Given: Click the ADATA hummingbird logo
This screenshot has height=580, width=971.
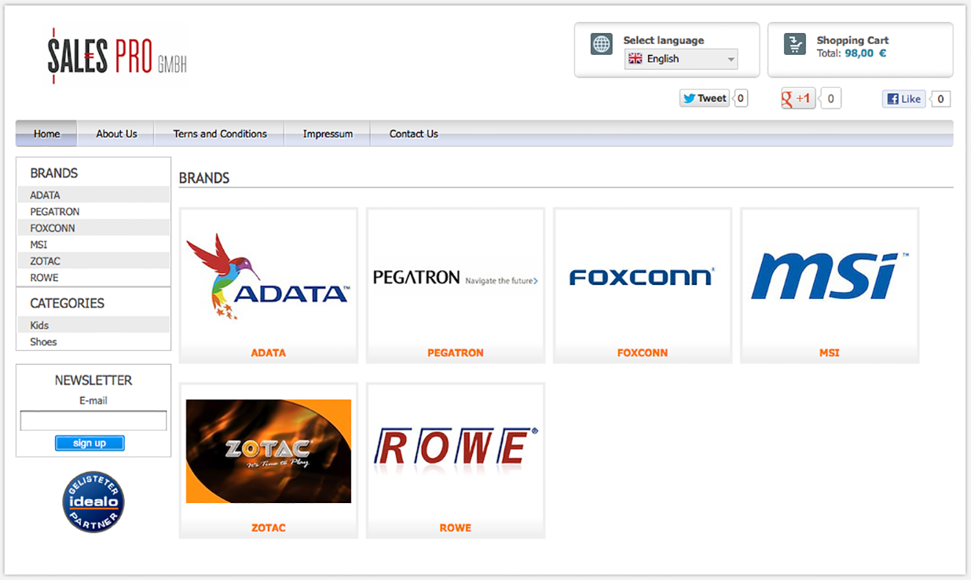Looking at the screenshot, I should pyautogui.click(x=268, y=276).
